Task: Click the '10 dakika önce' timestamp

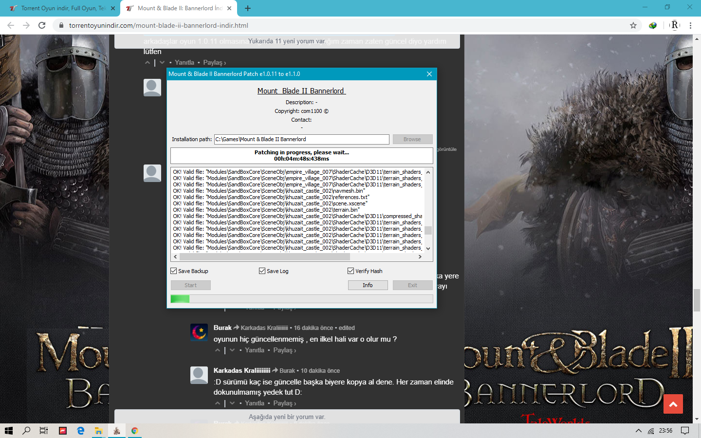Action: [320, 371]
